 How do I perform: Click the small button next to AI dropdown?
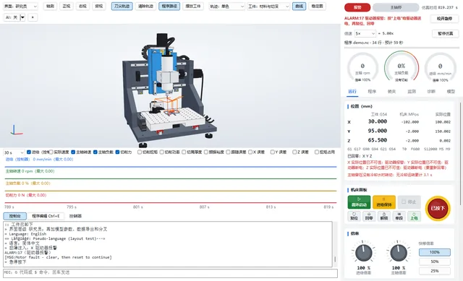pos(33,17)
